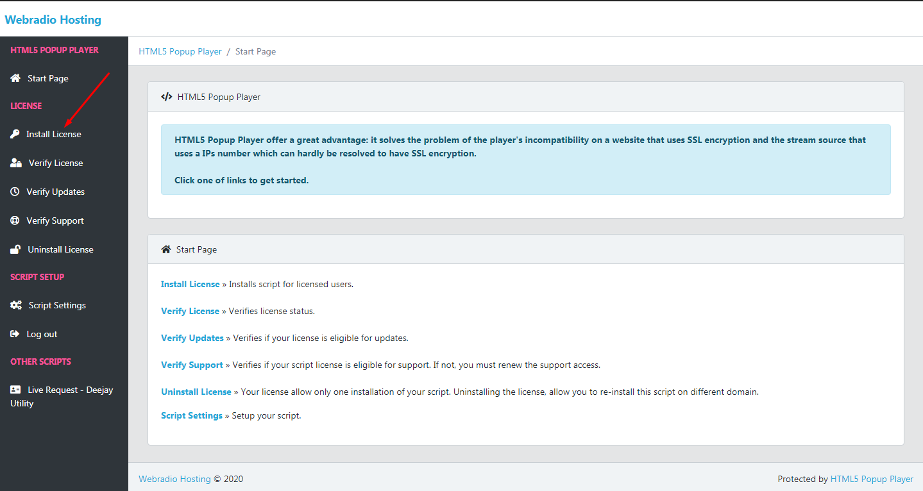Click the unlock icon beside Uninstall License
The width and height of the screenshot is (923, 491).
[x=15, y=249]
